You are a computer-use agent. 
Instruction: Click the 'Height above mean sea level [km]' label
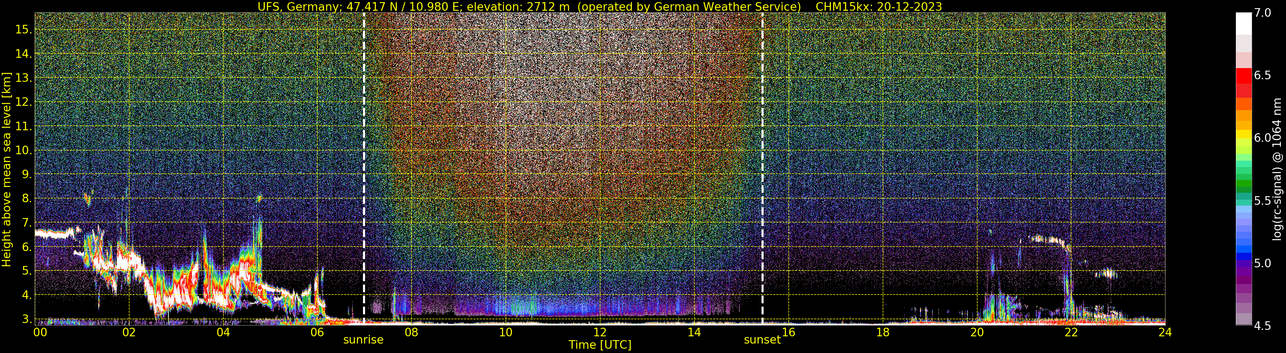(x=6, y=169)
